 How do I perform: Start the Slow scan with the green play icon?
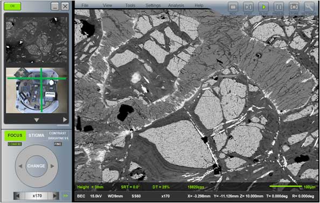click(263, 7)
